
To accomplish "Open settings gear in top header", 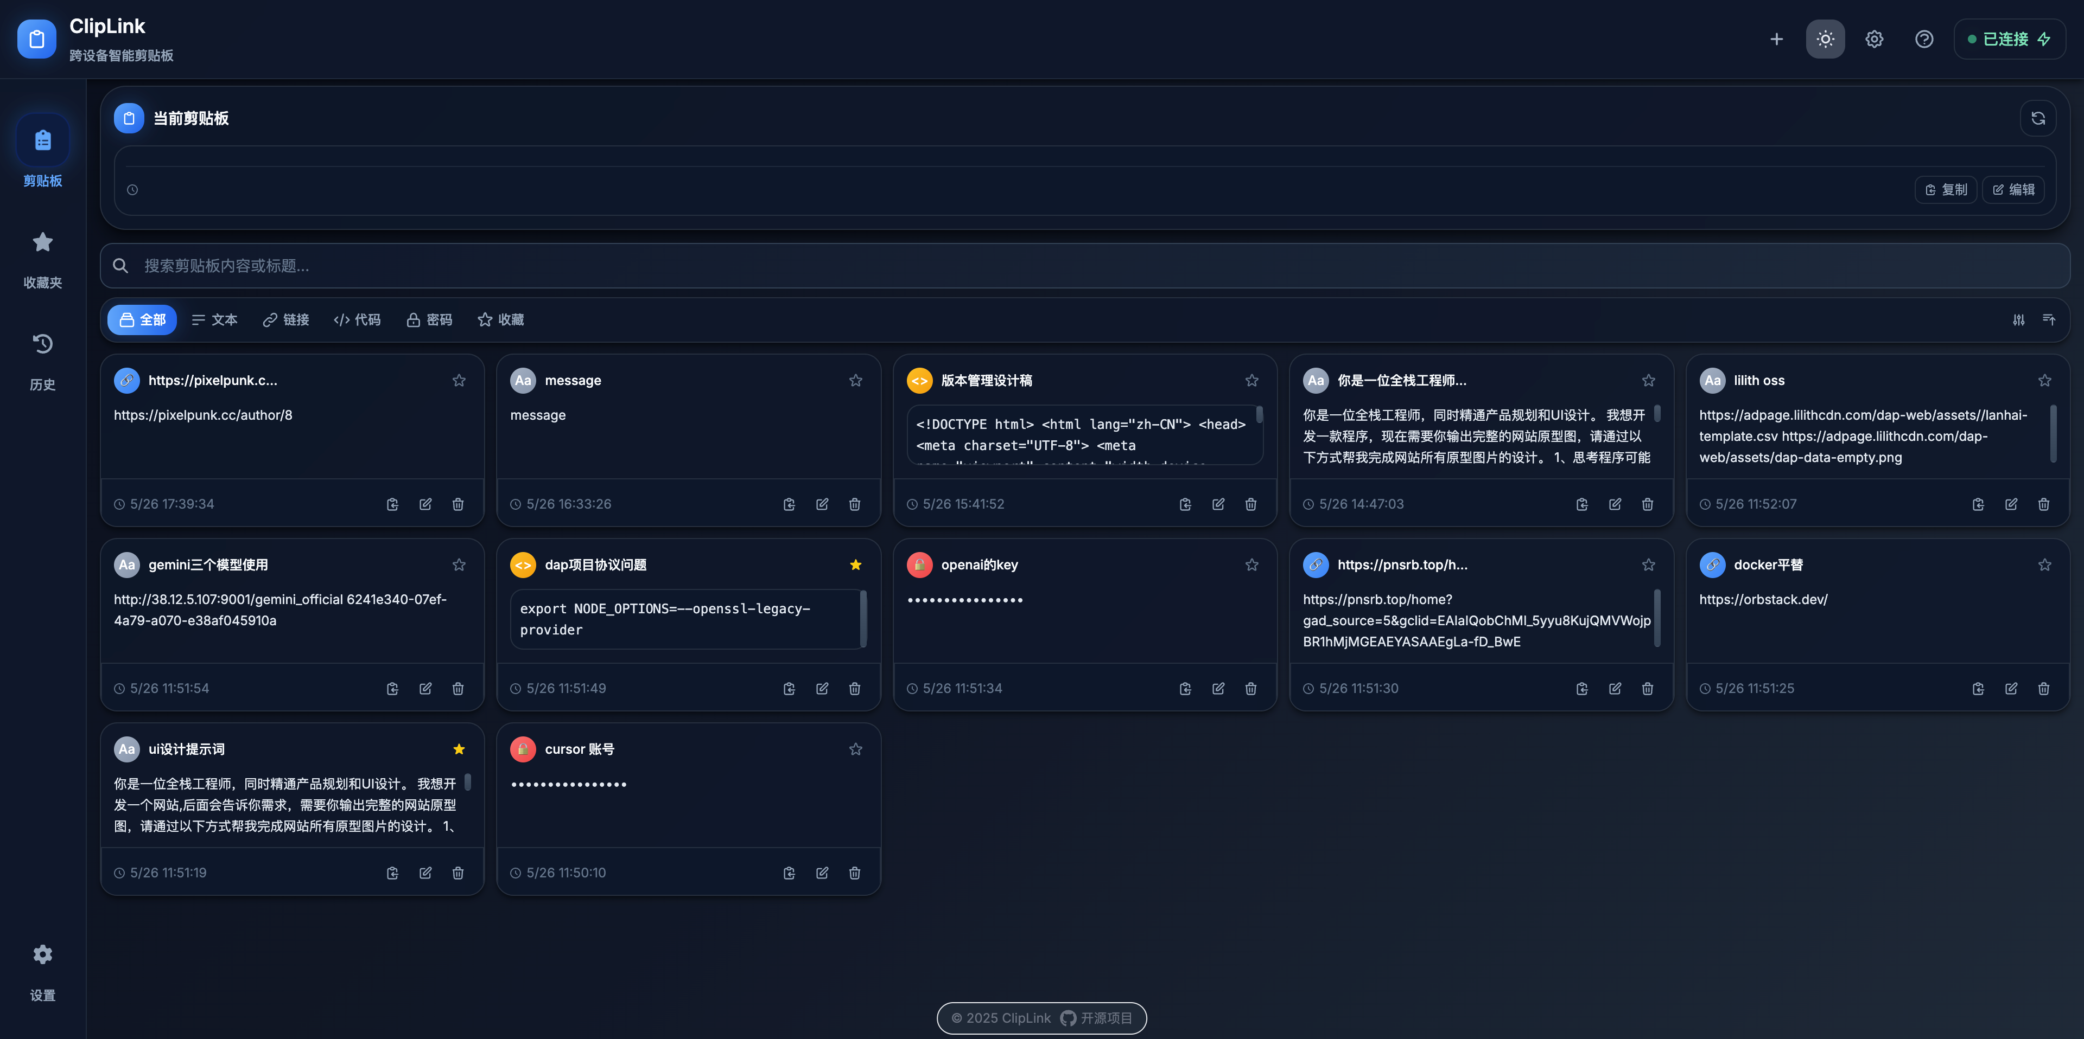I will coord(1875,39).
